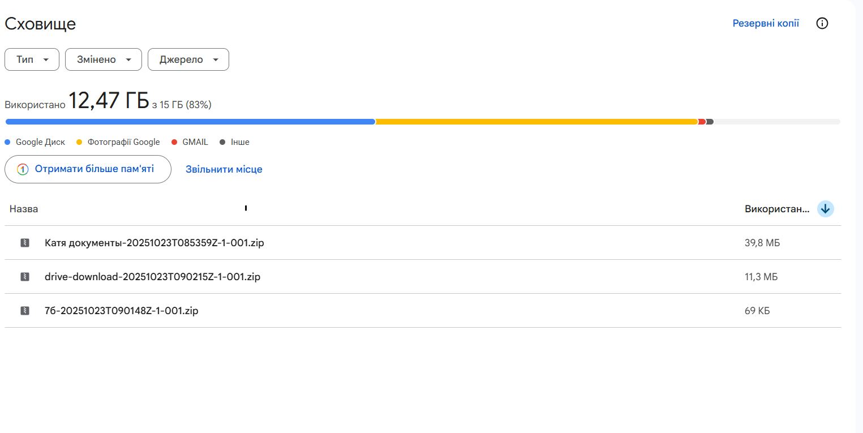
Task: Sort by the Використано column header
Action: (x=776, y=209)
